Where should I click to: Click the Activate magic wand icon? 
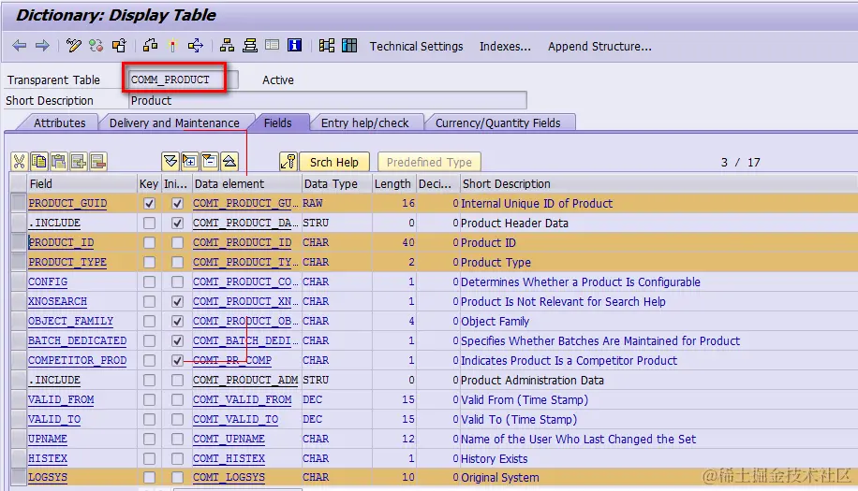coord(172,45)
